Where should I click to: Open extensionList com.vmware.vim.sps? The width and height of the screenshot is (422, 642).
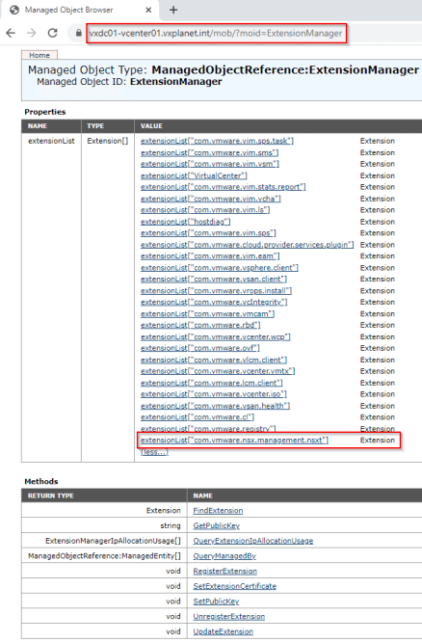coord(208,232)
